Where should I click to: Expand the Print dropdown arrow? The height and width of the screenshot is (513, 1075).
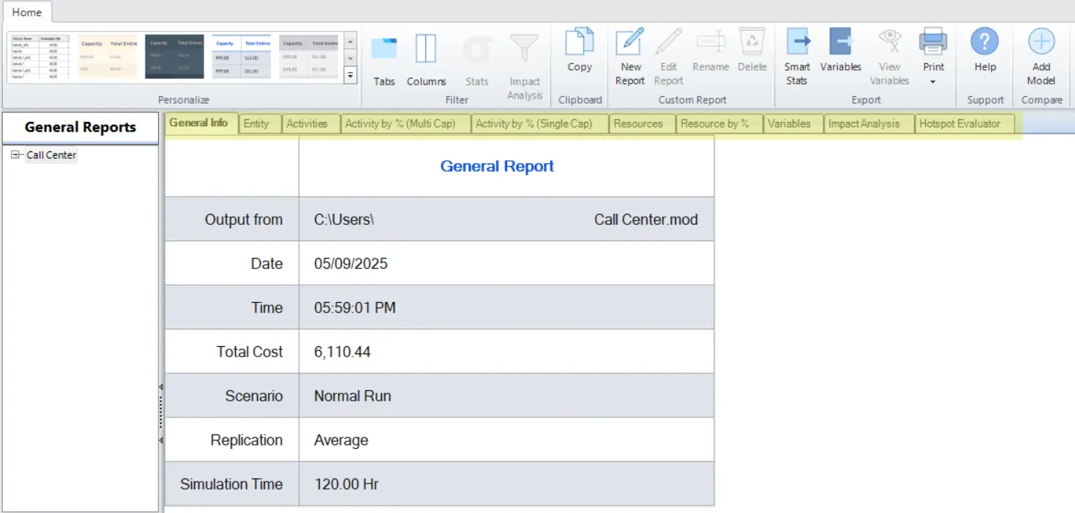[x=933, y=82]
